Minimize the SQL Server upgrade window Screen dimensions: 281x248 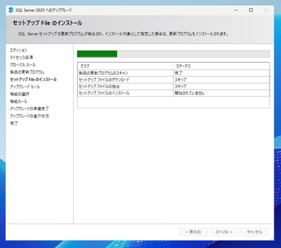tap(236, 10)
